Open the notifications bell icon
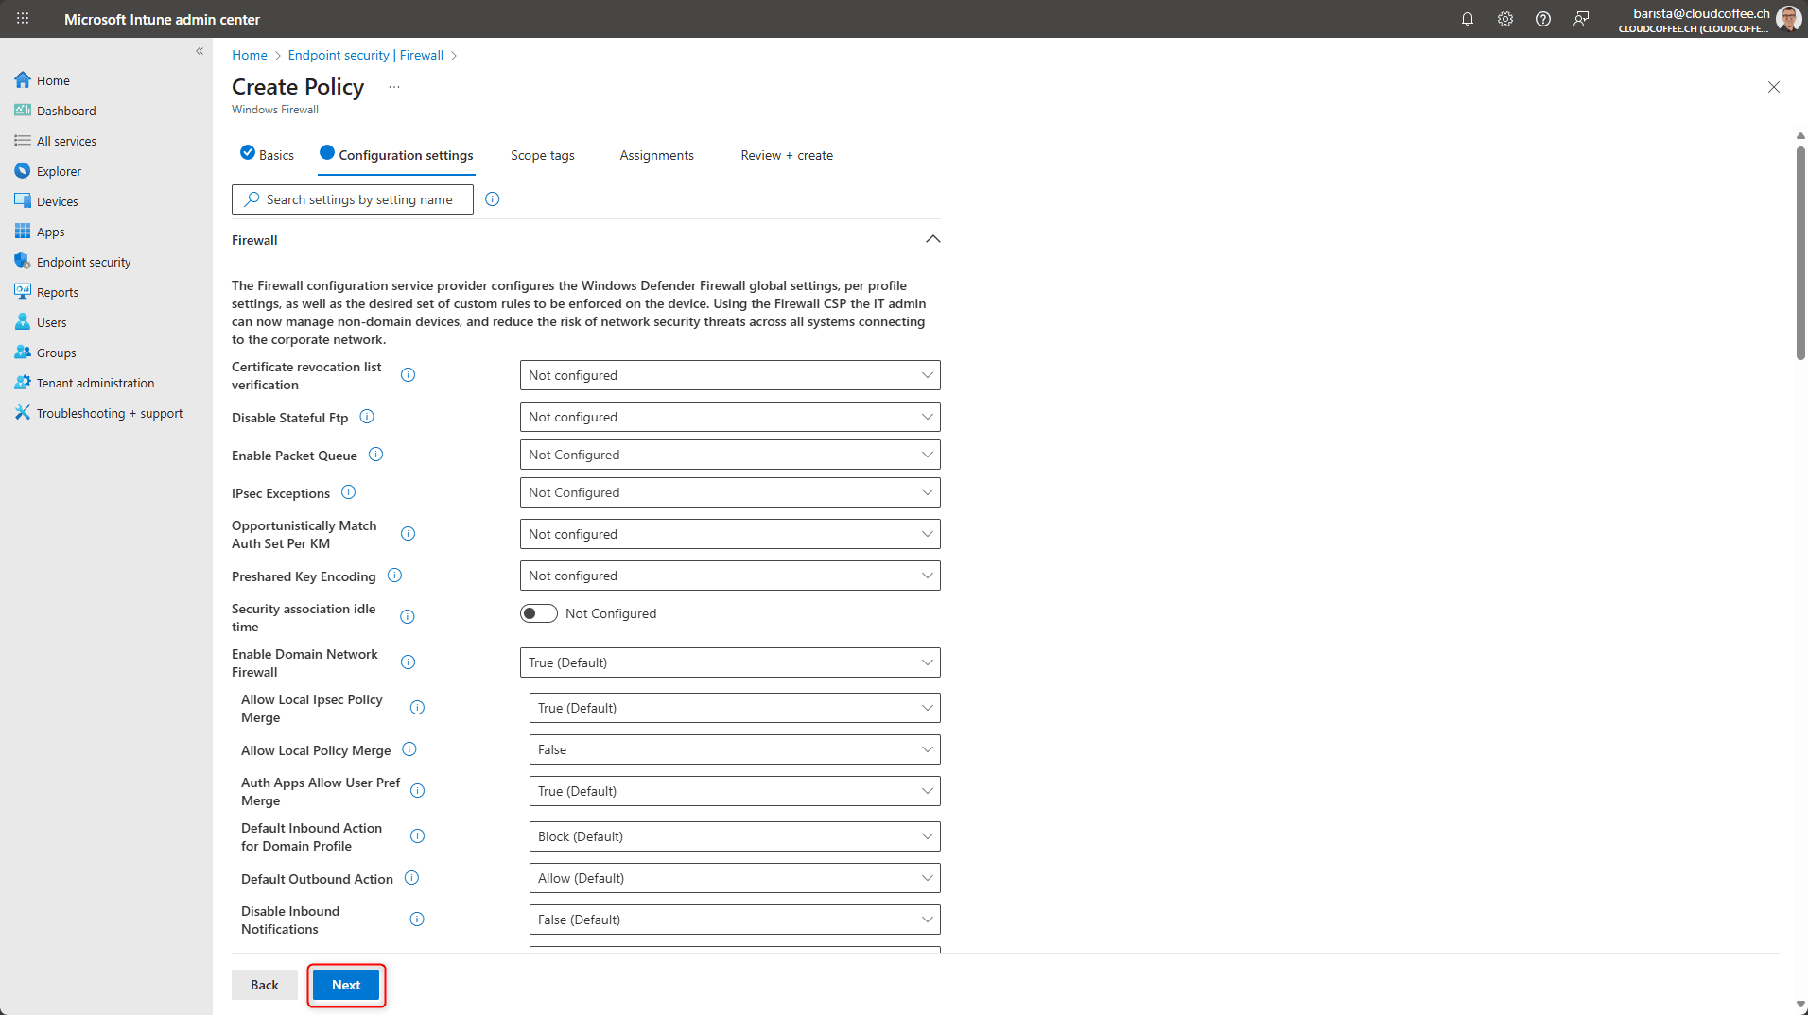Viewport: 1808px width, 1015px height. 1467,19
